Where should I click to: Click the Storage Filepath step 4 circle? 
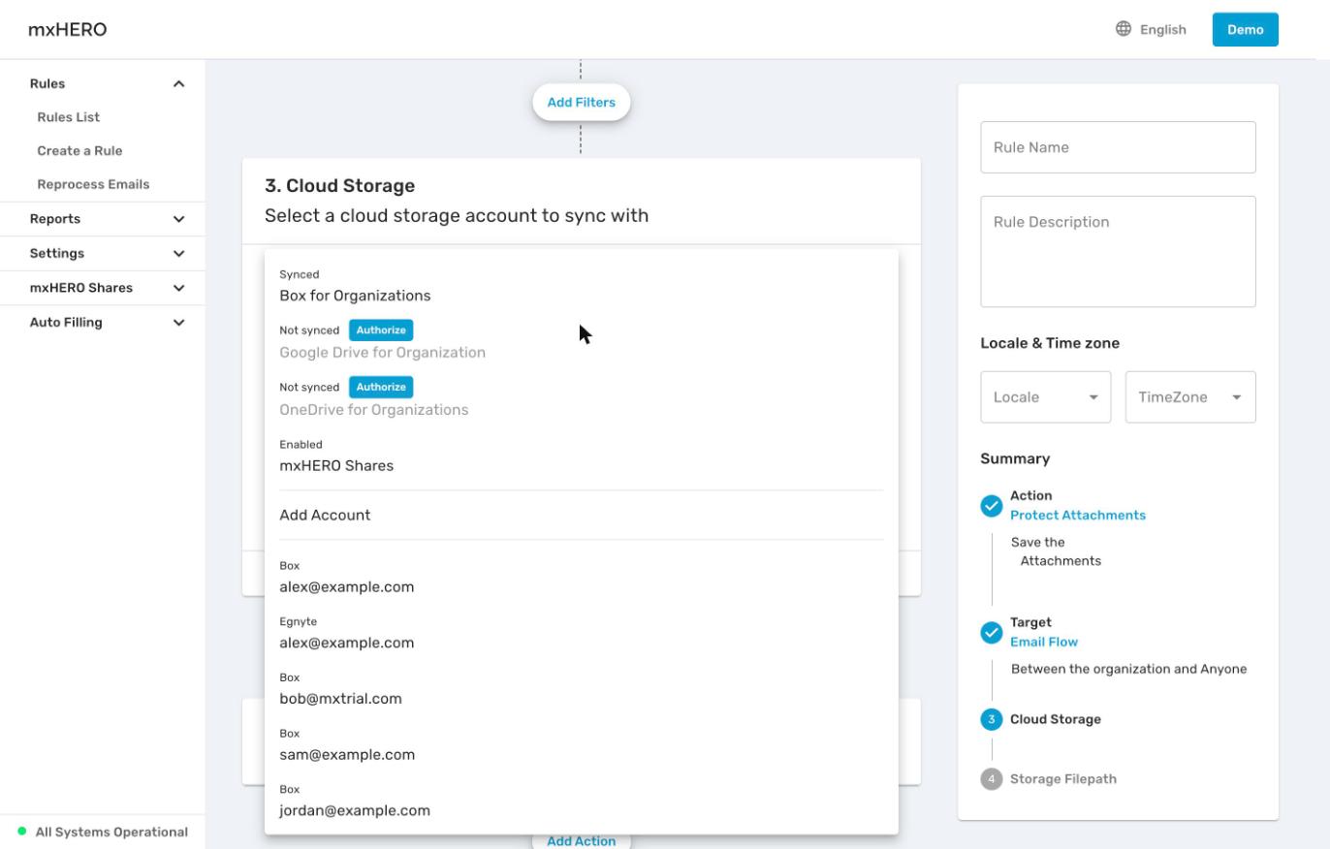pos(991,779)
